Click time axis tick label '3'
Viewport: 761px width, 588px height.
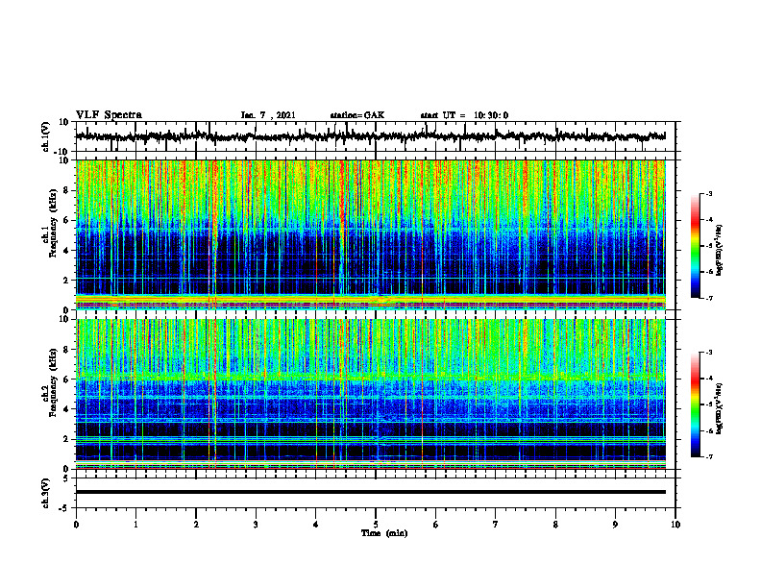tap(256, 525)
